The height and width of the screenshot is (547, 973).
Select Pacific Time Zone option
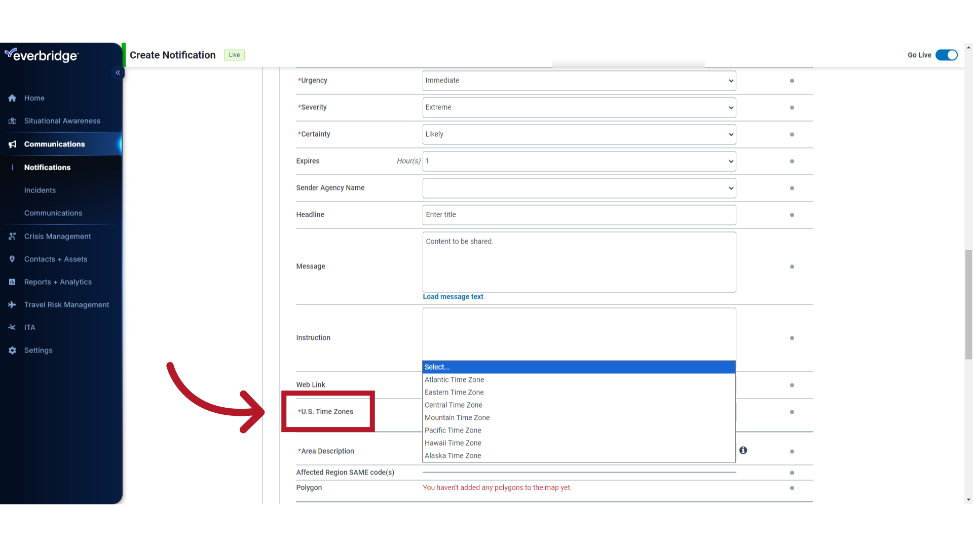click(579, 431)
